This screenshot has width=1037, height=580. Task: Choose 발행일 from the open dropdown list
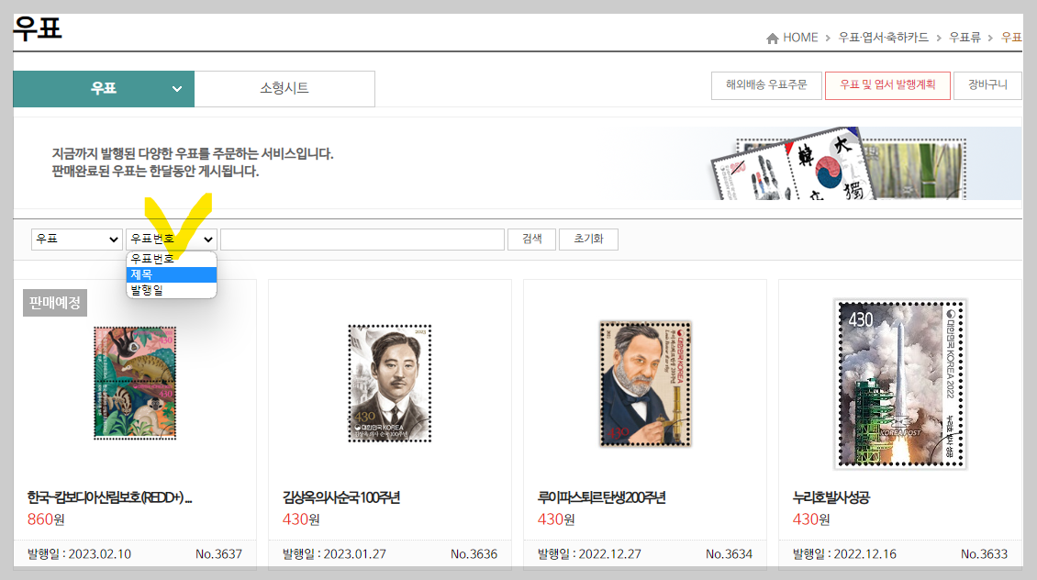[x=154, y=289]
